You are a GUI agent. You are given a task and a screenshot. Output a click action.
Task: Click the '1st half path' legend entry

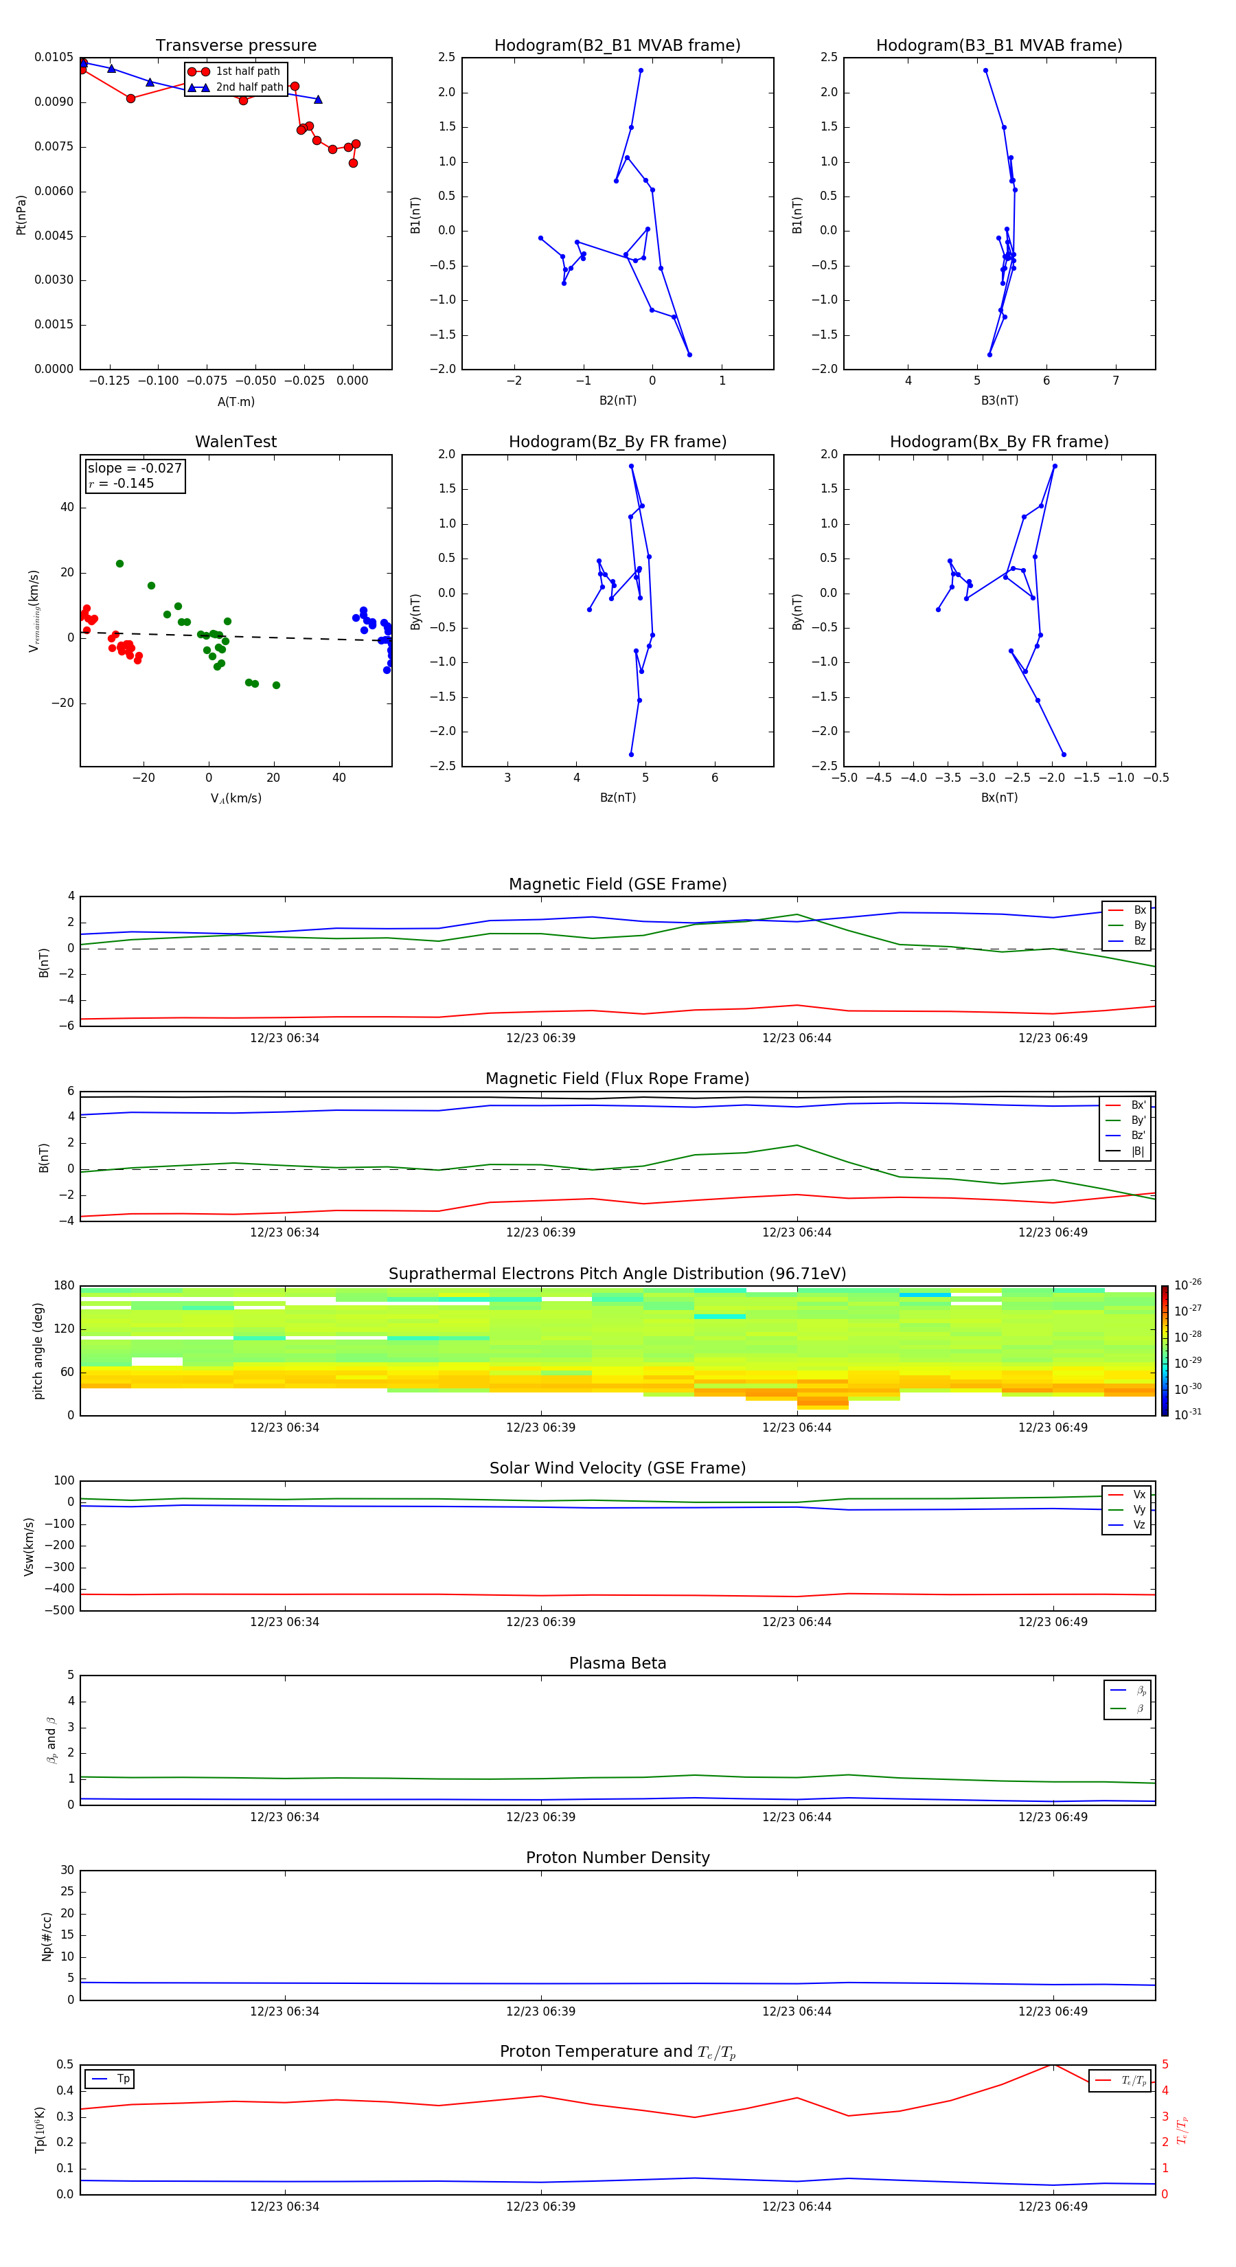coord(235,71)
